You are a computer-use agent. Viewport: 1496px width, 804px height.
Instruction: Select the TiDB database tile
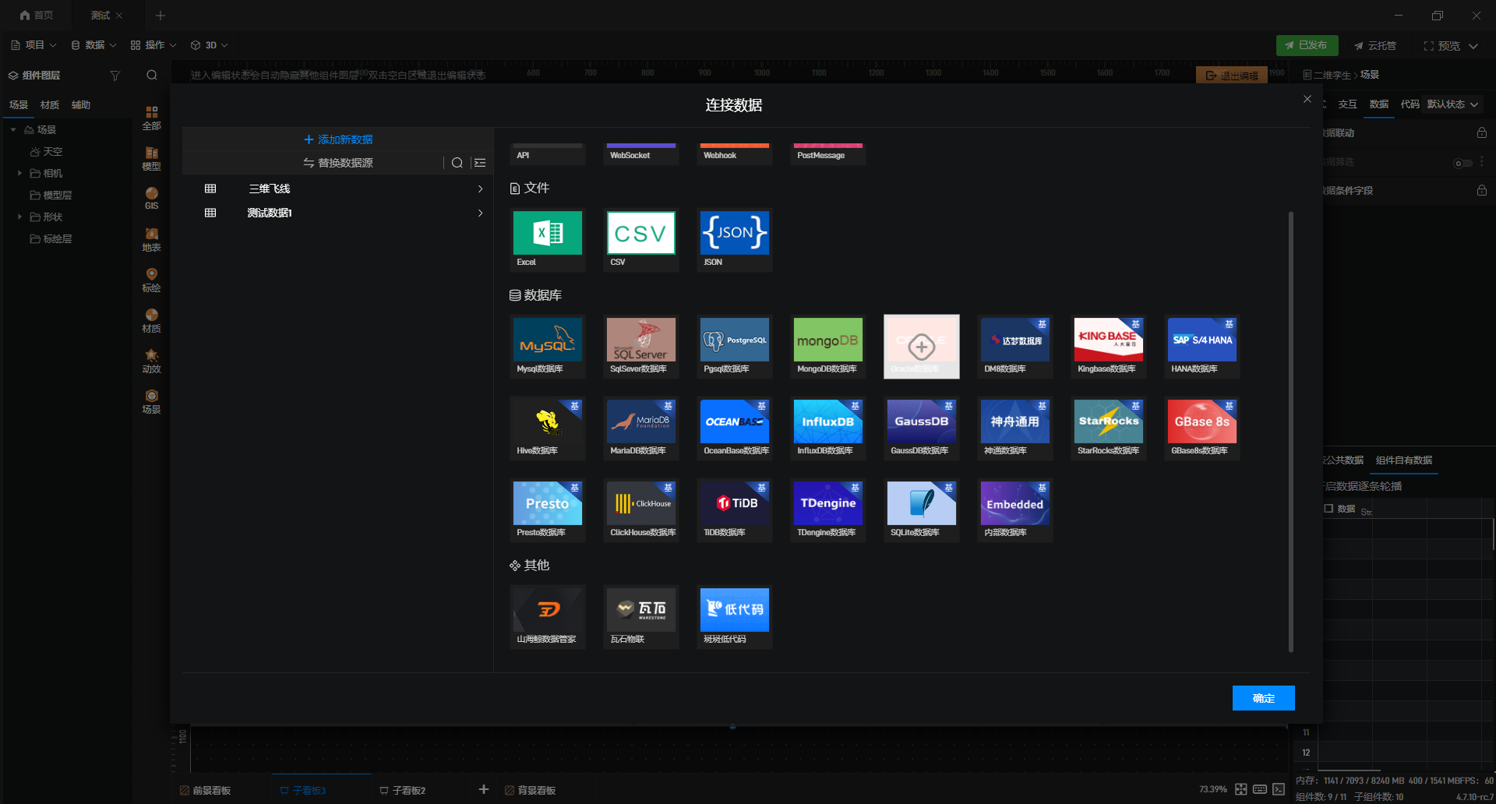click(x=734, y=510)
